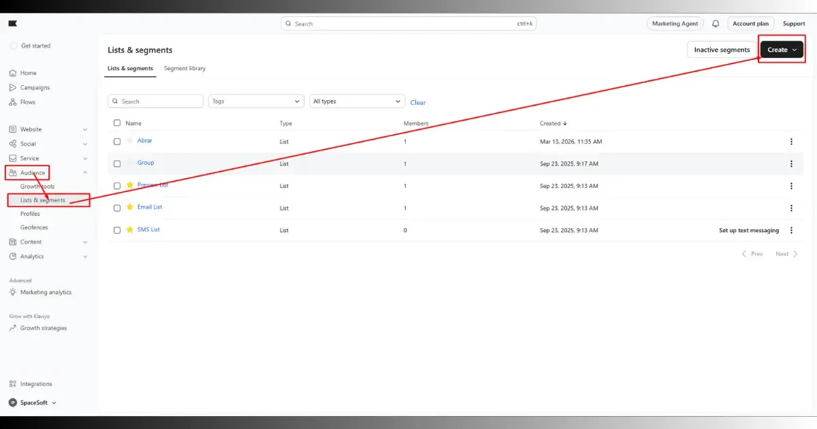Open the three-dot menu for SMS List
Screen dimensions: 817x429
[x=791, y=230]
